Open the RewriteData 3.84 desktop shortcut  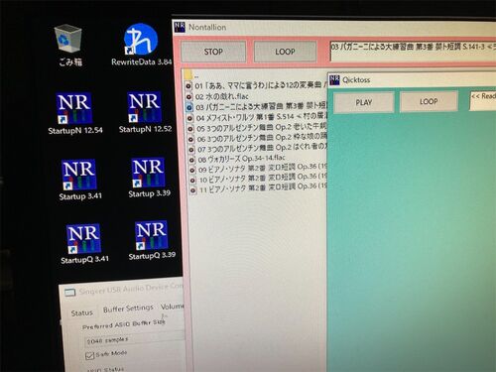(x=141, y=45)
